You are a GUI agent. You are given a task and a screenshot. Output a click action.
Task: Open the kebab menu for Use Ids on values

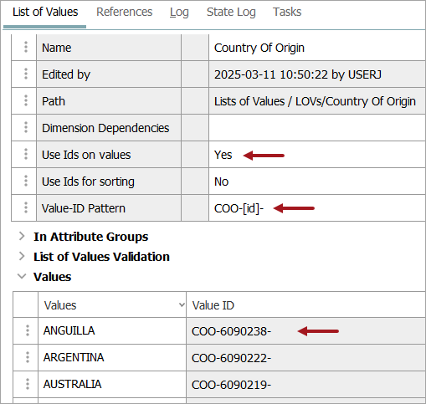point(26,154)
